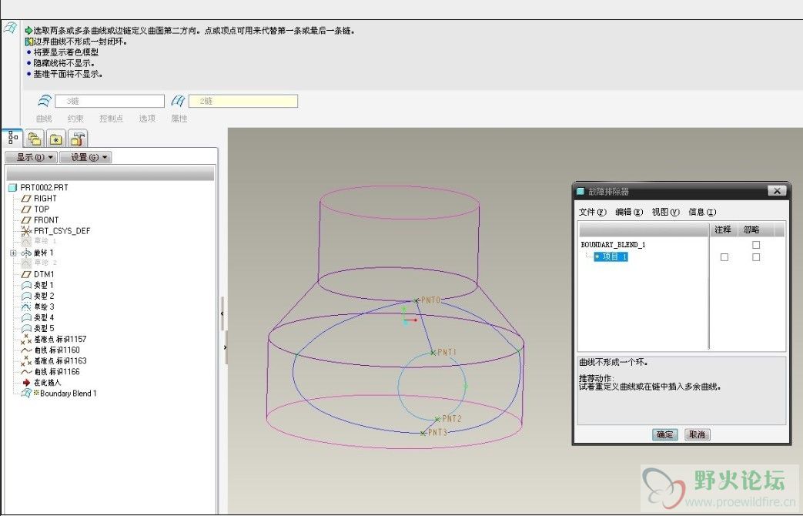The image size is (803, 516).
Task: Switch to the model tree navigator tab
Action: [13, 139]
